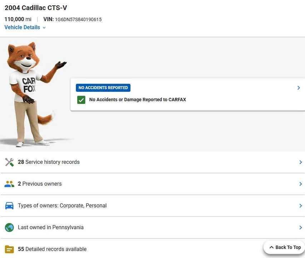Open Last owned in Pennsylvania chevron
The width and height of the screenshot is (305, 258).
pyautogui.click(x=300, y=228)
